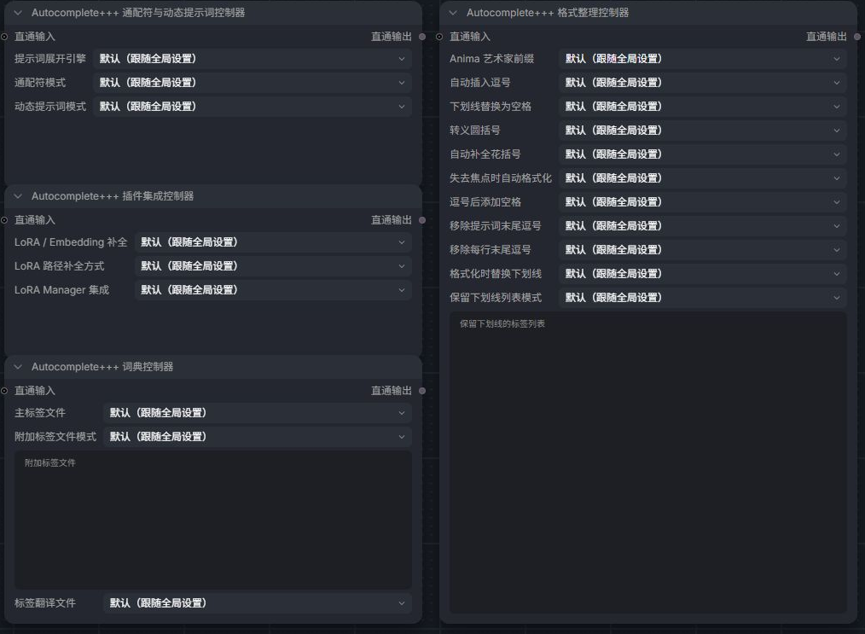Open the 下划线替换为空格 dropdown

(703, 107)
